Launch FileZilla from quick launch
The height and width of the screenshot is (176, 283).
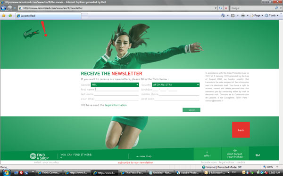[x=21, y=173]
